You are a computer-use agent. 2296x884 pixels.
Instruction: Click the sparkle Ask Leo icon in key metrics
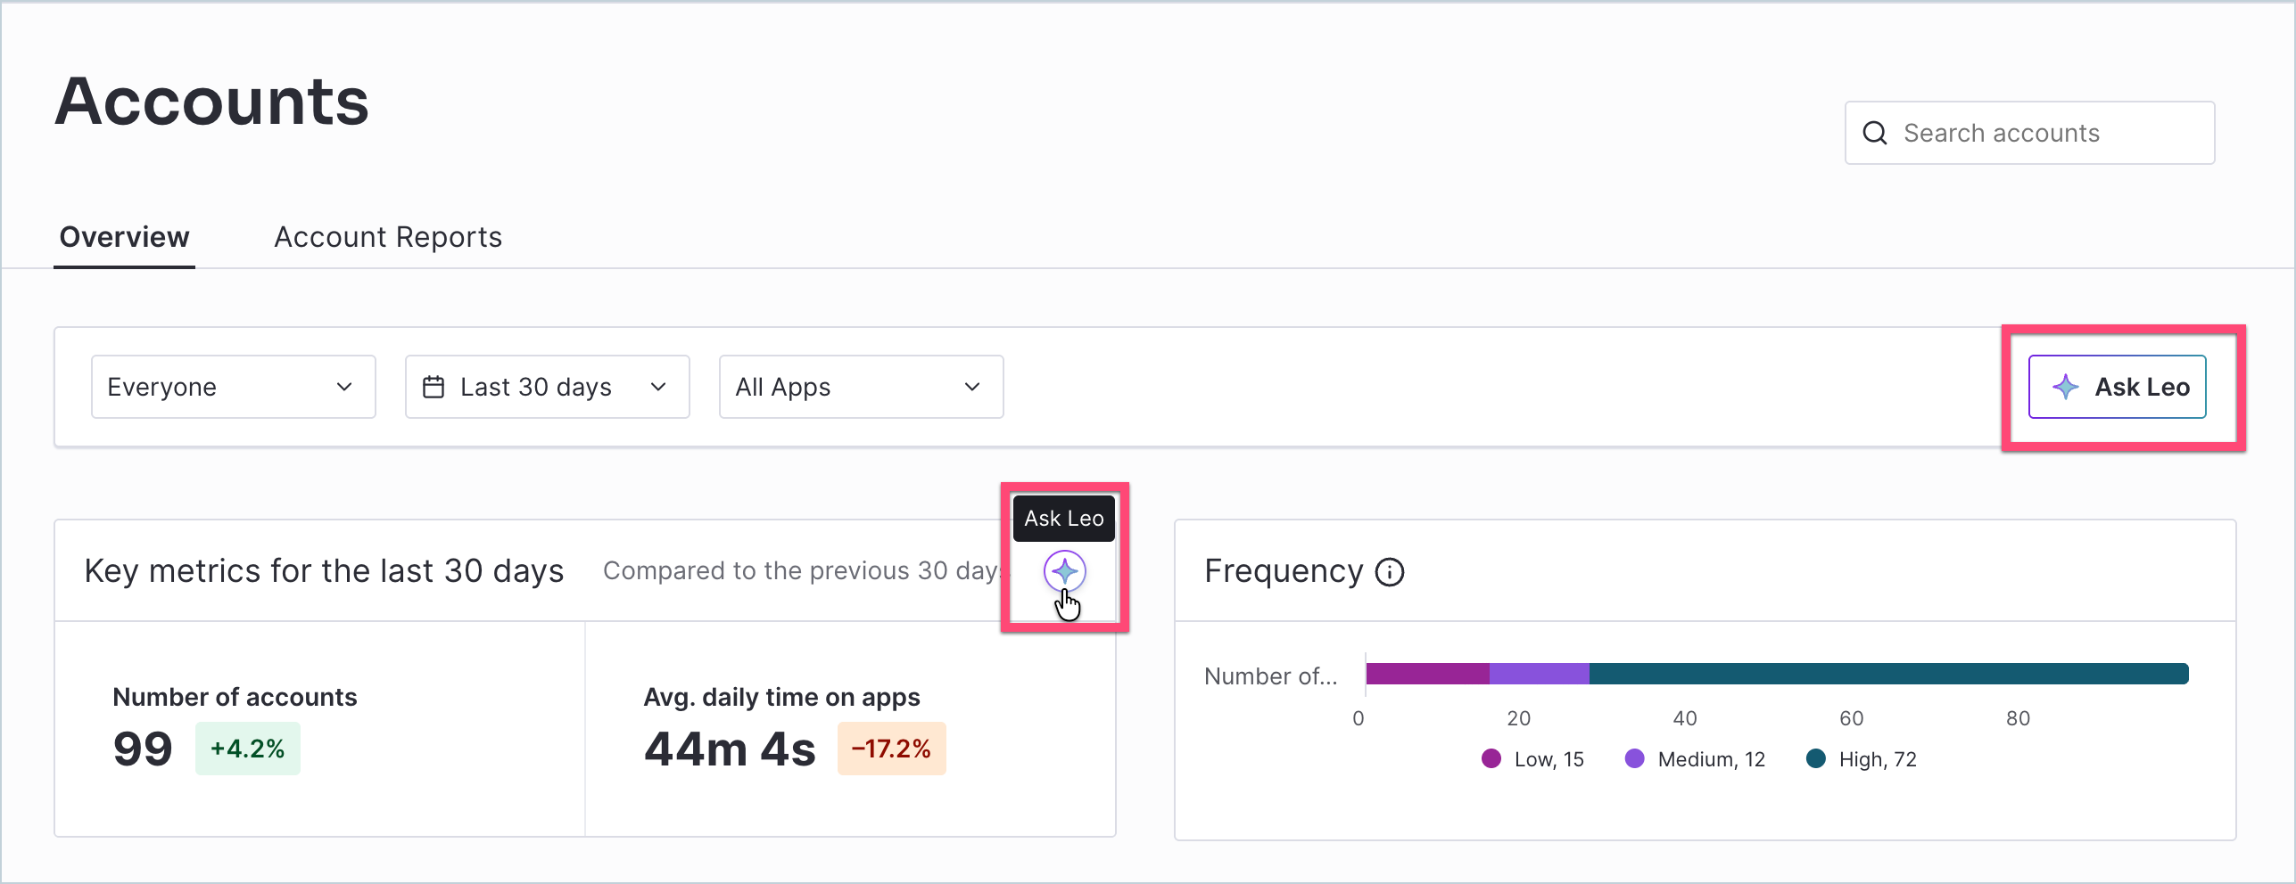(x=1064, y=571)
